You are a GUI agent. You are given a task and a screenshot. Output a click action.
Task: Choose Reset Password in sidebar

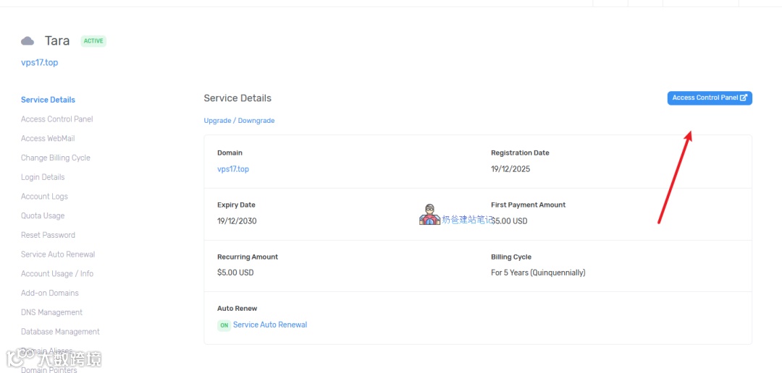48,235
